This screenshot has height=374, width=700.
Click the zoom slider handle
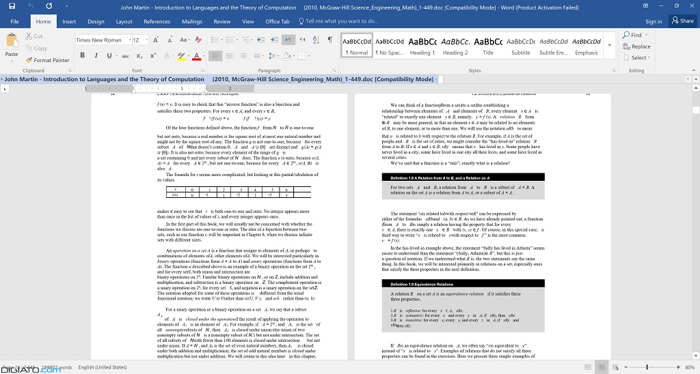click(x=647, y=367)
